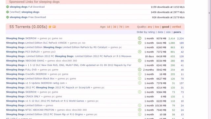Click the age value 2 months
The image size is (211, 119).
148,70
